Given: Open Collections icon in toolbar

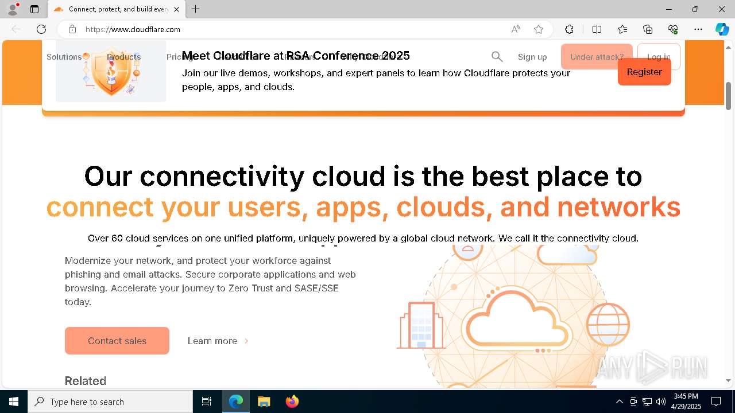Looking at the screenshot, I should pyautogui.click(x=648, y=29).
